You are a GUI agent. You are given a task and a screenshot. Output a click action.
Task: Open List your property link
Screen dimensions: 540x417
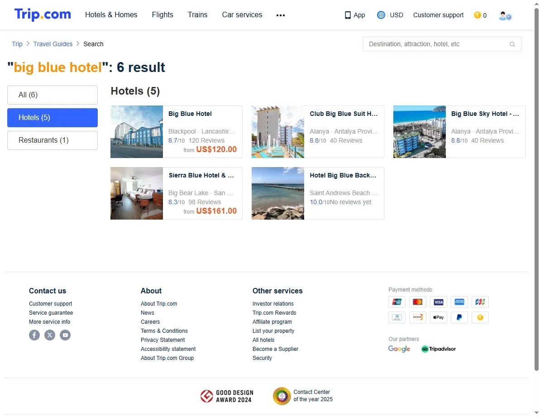click(273, 331)
